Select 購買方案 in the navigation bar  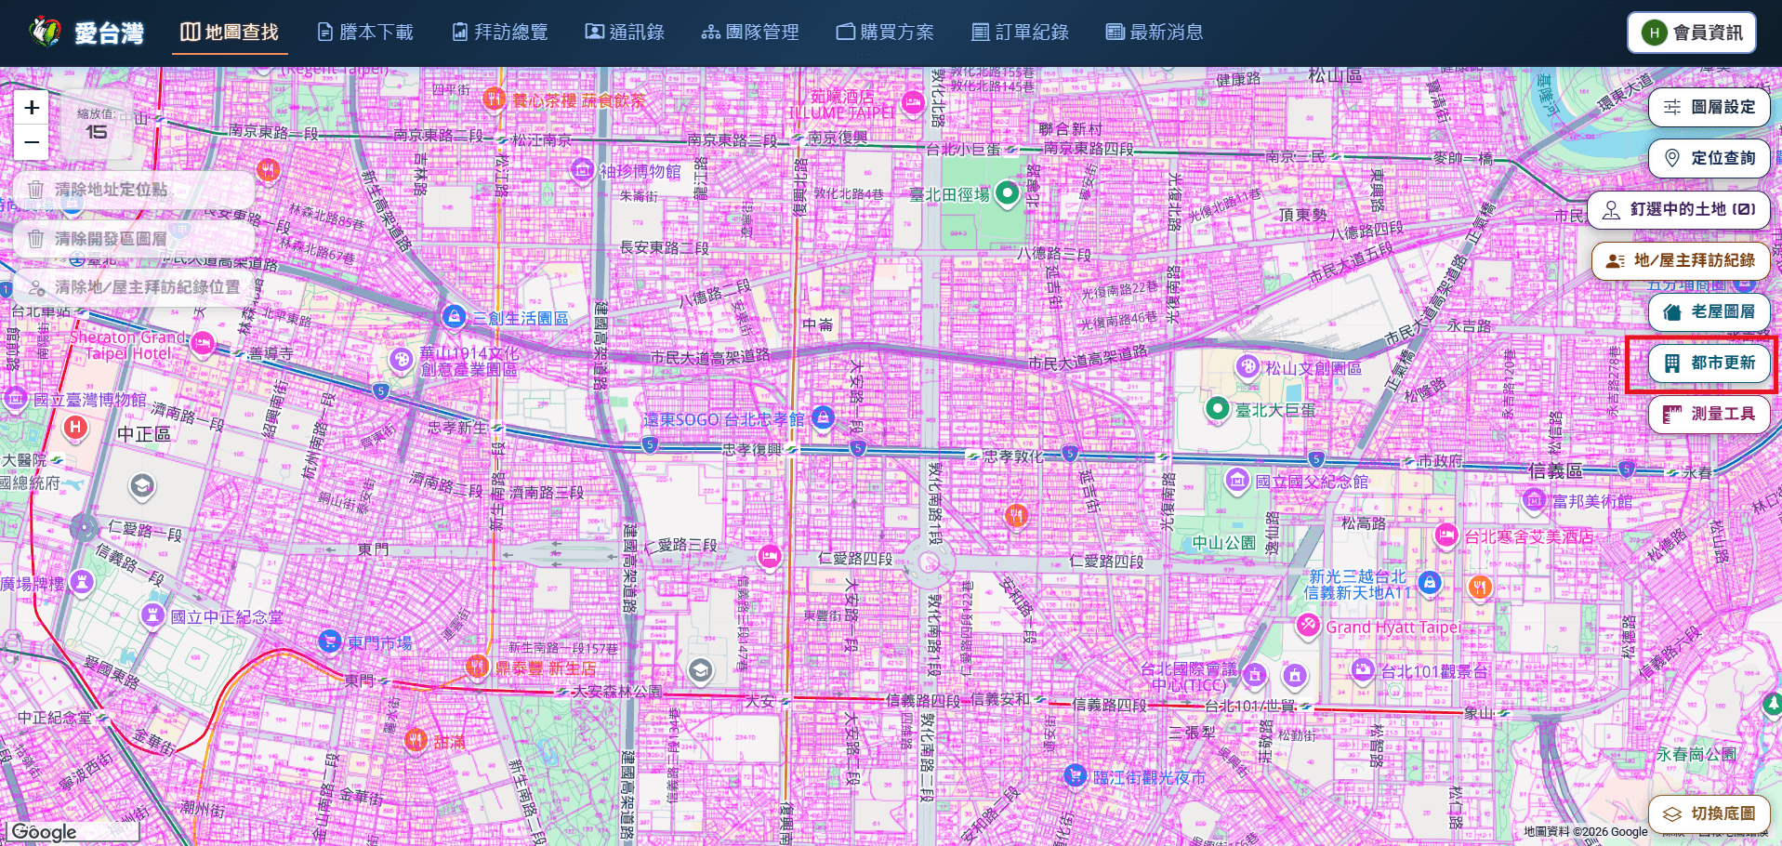(885, 33)
